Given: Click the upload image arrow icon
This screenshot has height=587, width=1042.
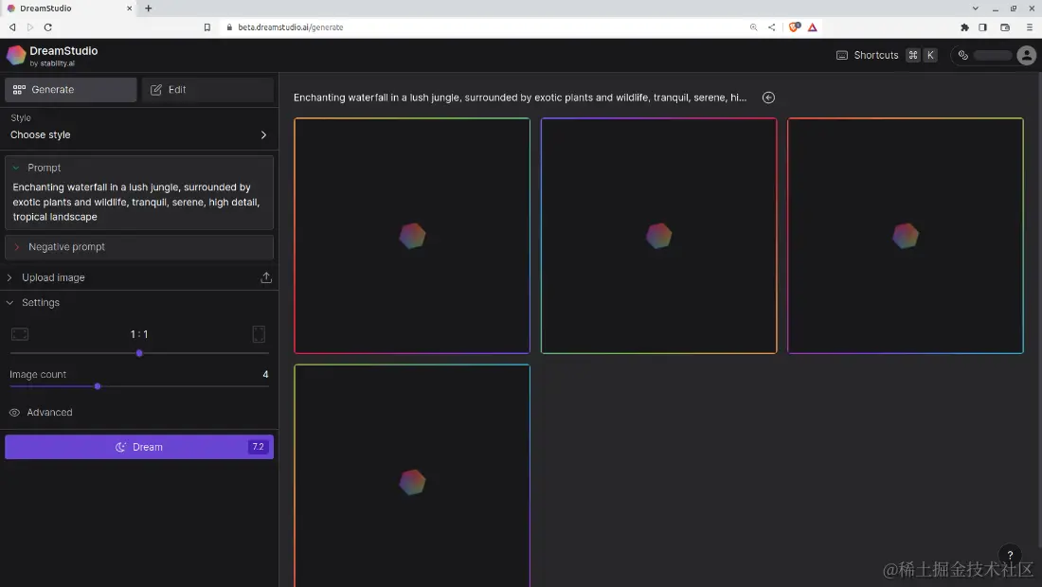Looking at the screenshot, I should (266, 277).
